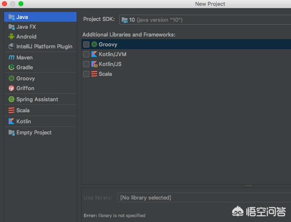The height and width of the screenshot is (222, 291).
Task: Open the Project SDK dropdown
Action: (205, 20)
